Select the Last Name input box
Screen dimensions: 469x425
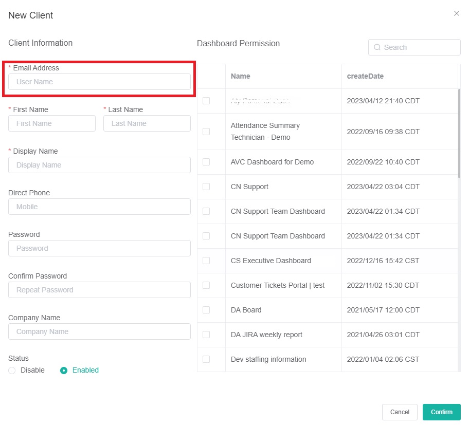coord(147,123)
